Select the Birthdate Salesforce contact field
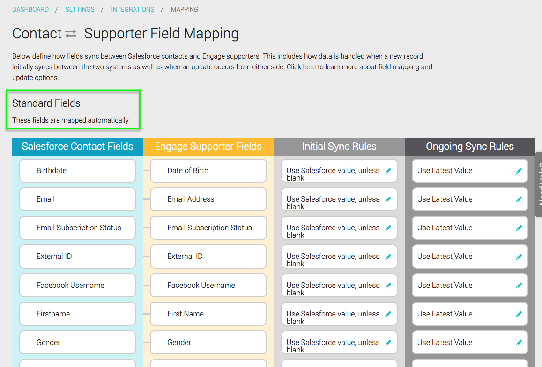The height and width of the screenshot is (367, 542). tap(77, 171)
